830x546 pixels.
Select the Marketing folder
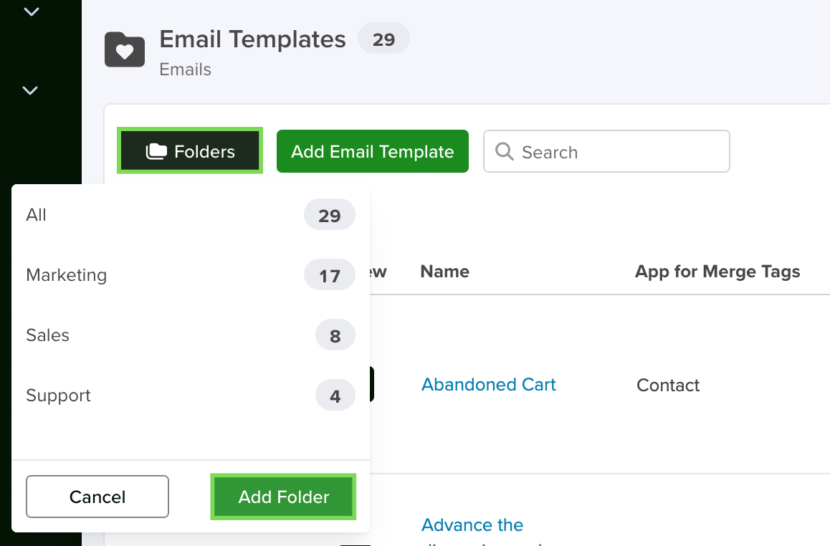click(x=190, y=274)
